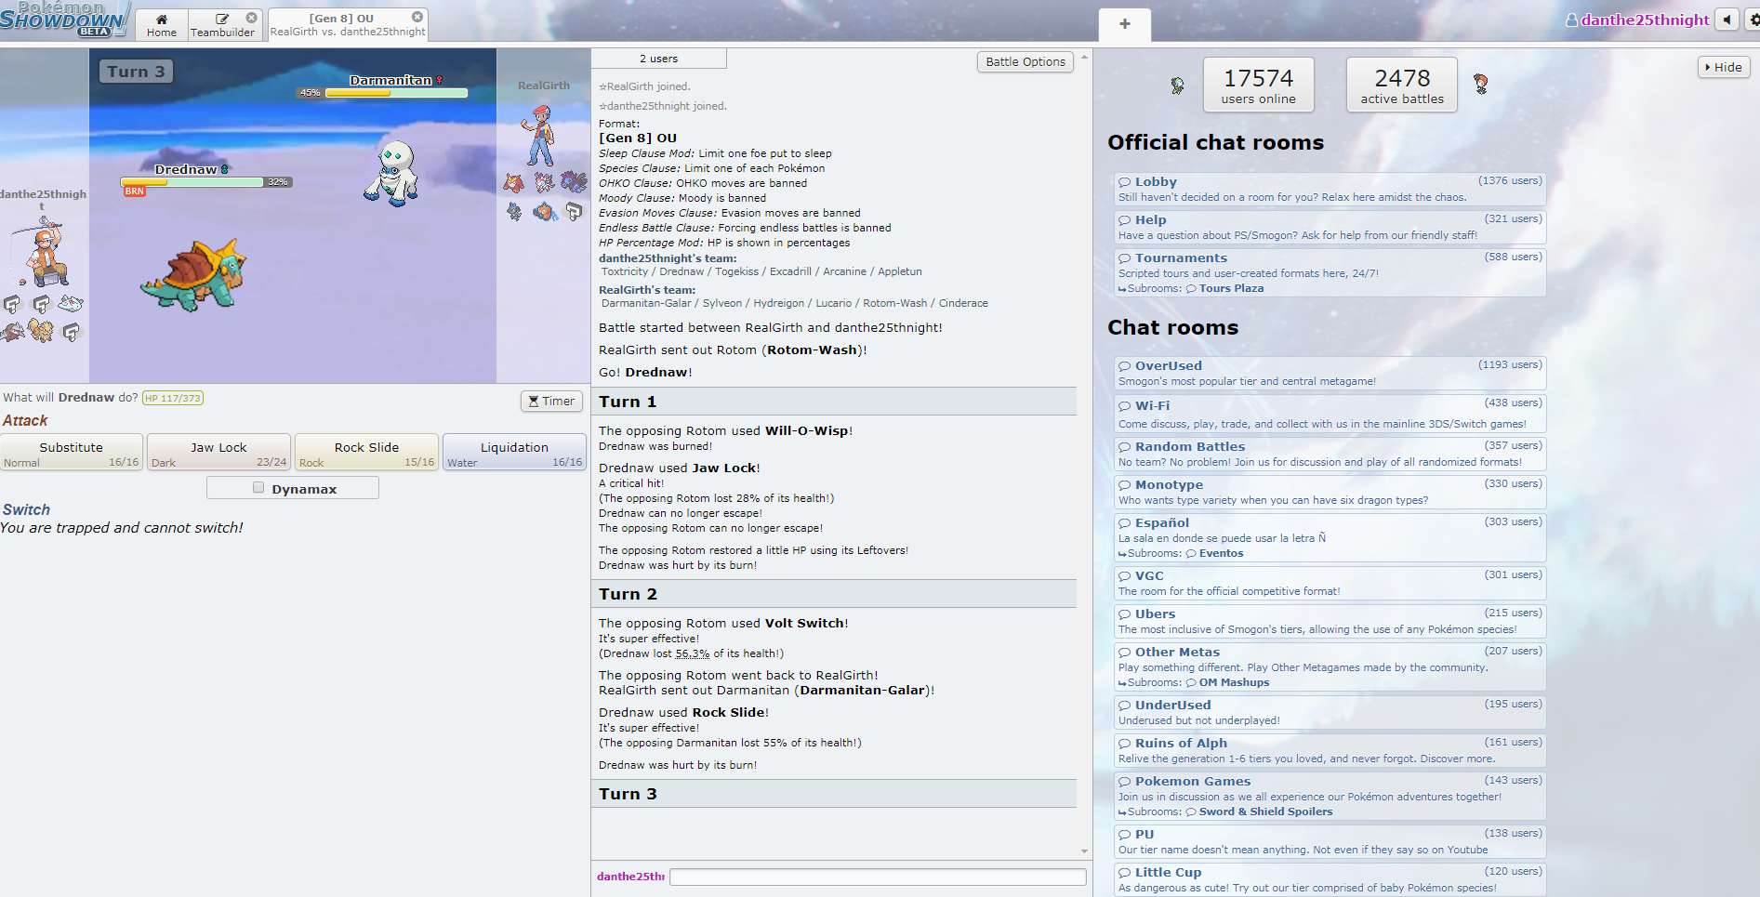Click the Drednaw battle sprite
The height and width of the screenshot is (897, 1760).
point(194,275)
